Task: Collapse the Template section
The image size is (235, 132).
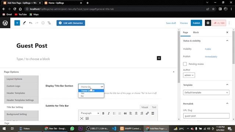Action: 227,85
